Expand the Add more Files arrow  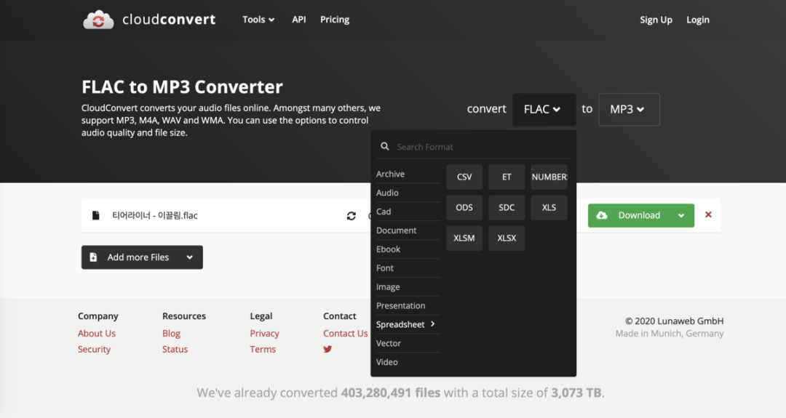pyautogui.click(x=189, y=257)
